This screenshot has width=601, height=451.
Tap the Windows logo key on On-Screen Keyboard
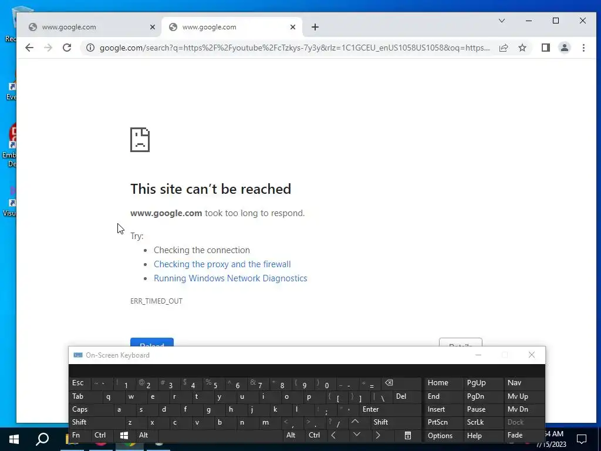click(124, 435)
